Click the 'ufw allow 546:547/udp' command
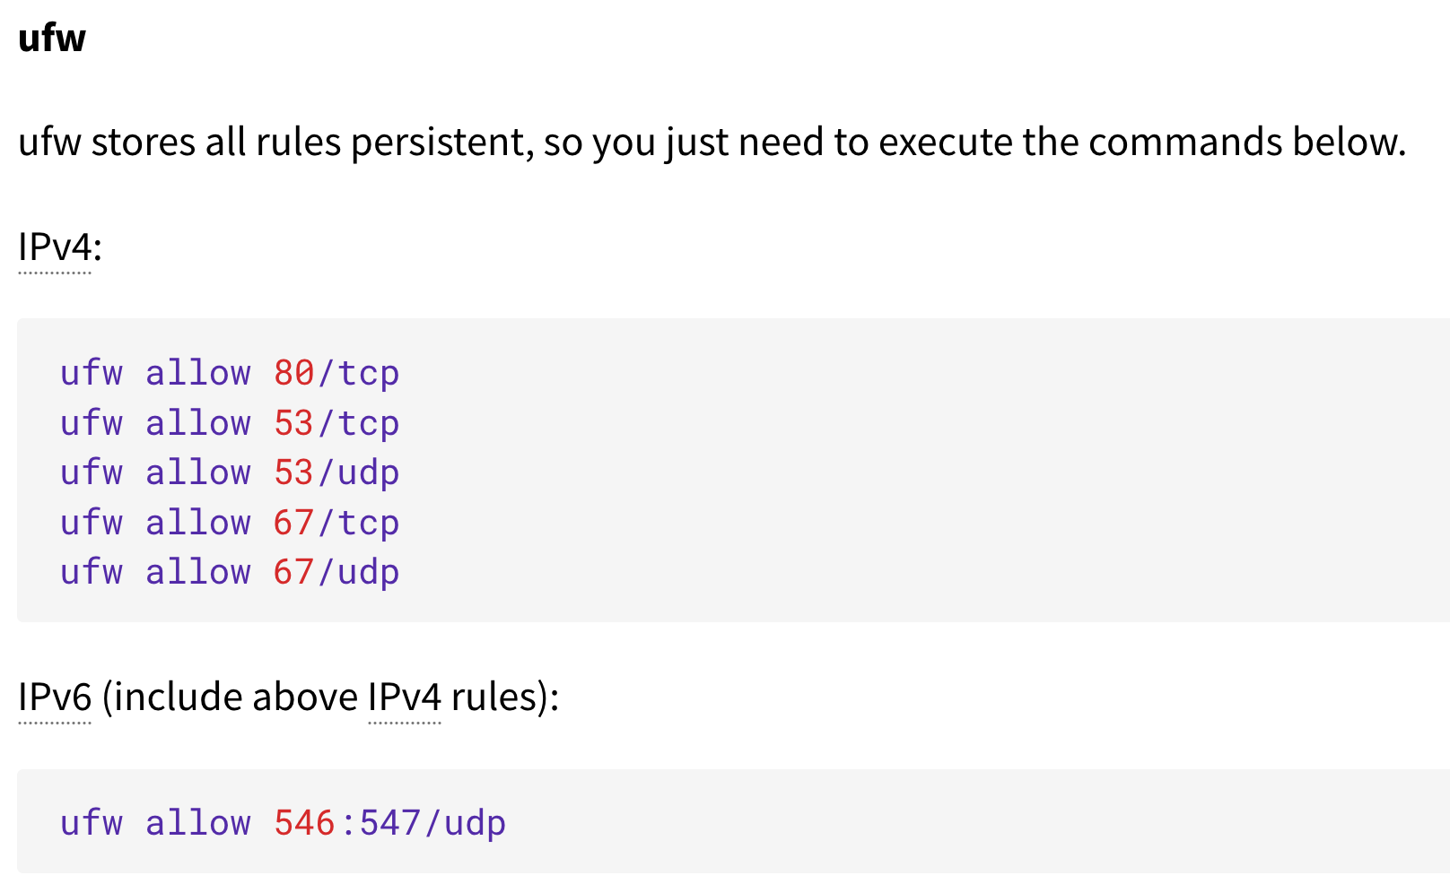The width and height of the screenshot is (1450, 884). click(283, 823)
